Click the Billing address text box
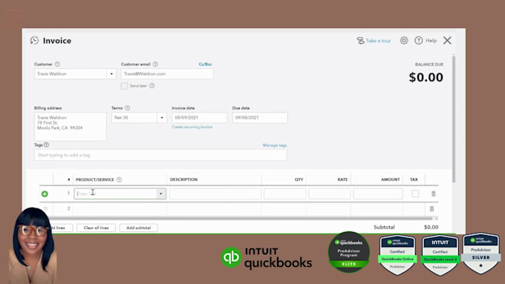This screenshot has width=505, height=284. [71, 126]
